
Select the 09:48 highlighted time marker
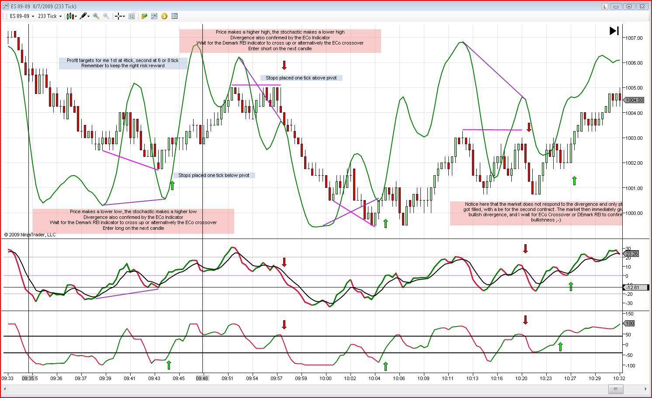(202, 378)
